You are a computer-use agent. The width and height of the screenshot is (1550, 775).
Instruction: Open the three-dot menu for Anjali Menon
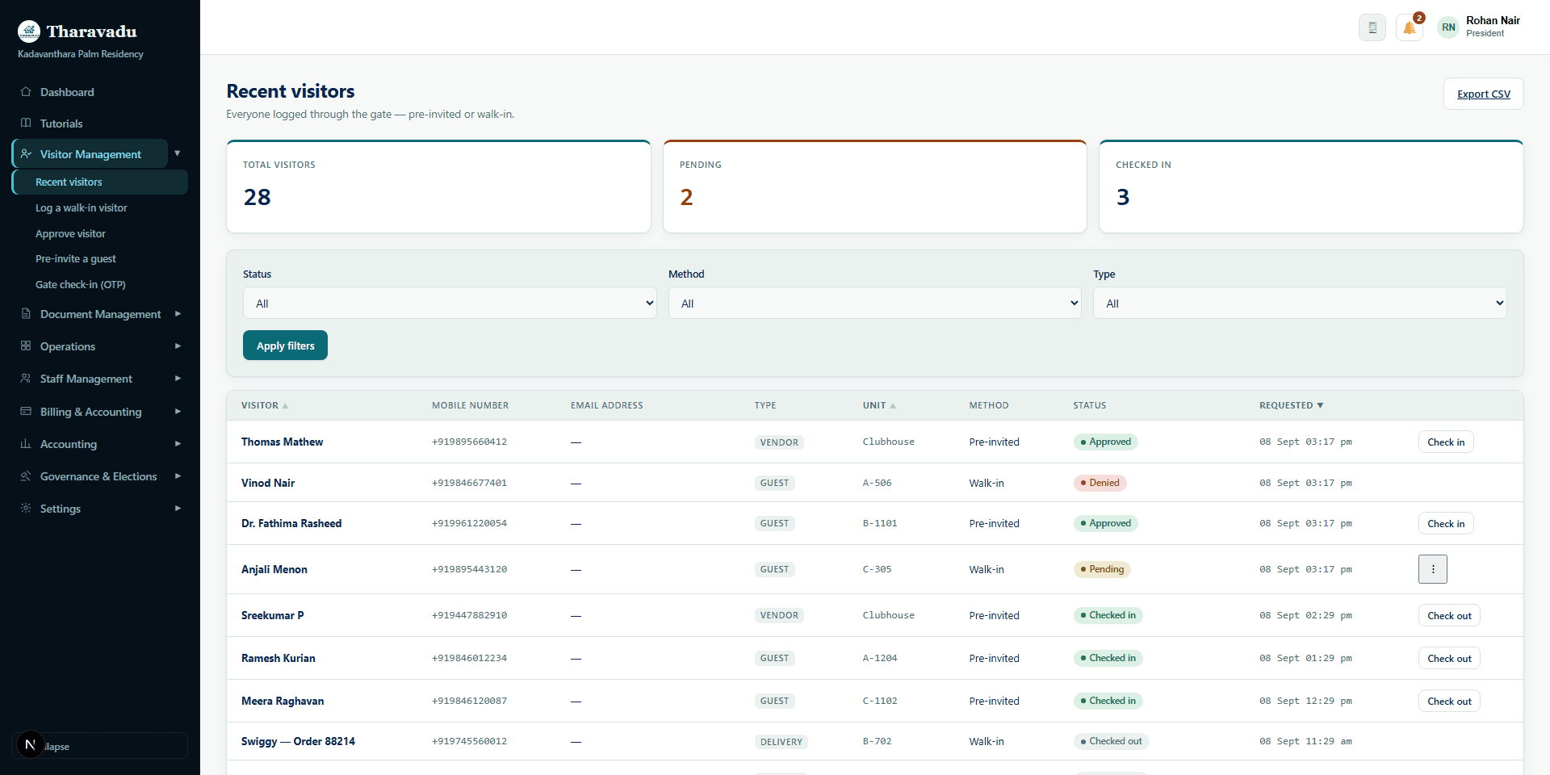[x=1433, y=569]
